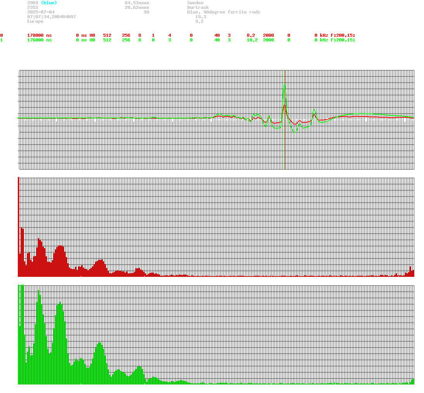Image resolution: width=424 pixels, height=393 pixels.
Task: Select 2000 in the green channel row
Action: 268,40
